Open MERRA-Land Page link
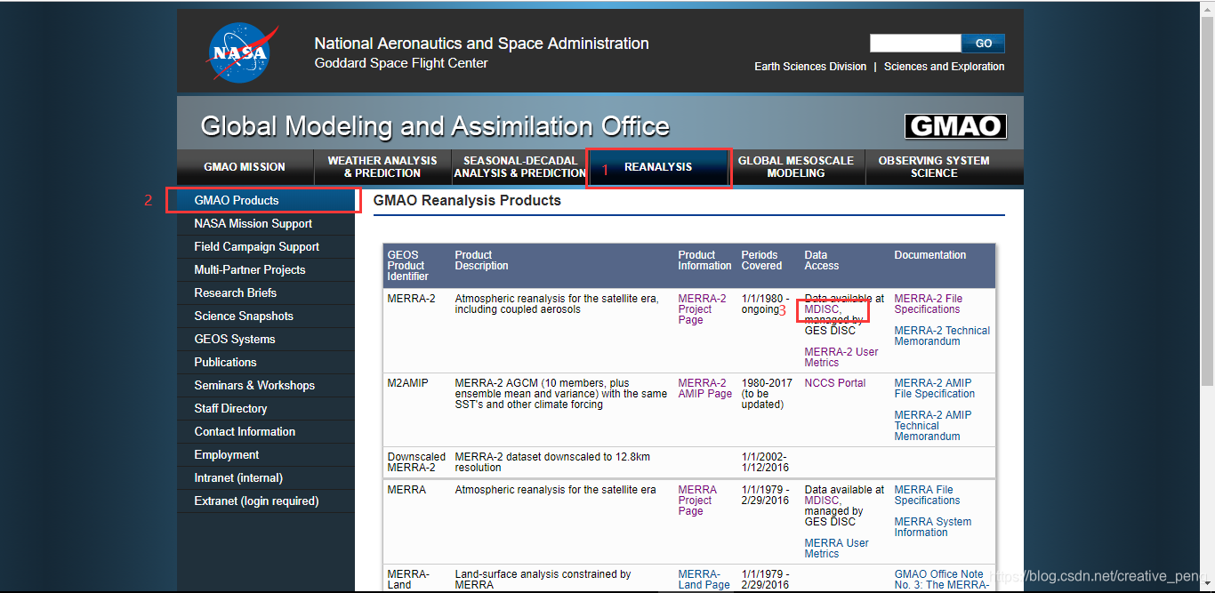The image size is (1215, 593). pos(704,580)
